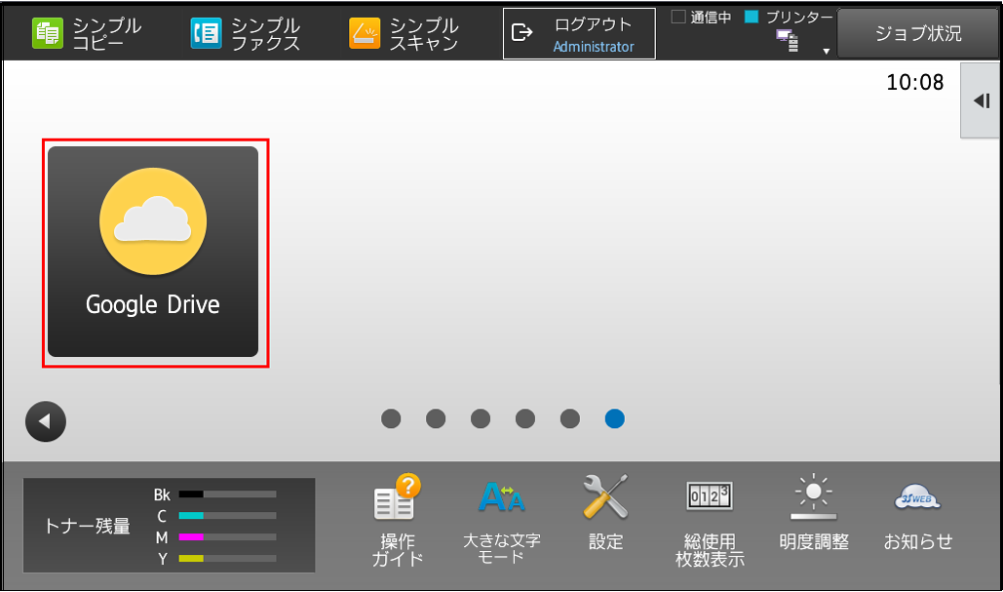
Task: Expand the printer status dropdown arrow
Action: pos(826,51)
